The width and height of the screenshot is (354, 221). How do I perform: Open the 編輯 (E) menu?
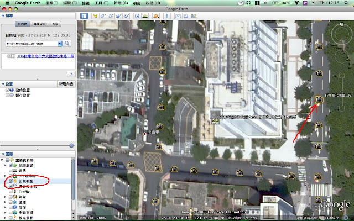[x=70, y=3]
